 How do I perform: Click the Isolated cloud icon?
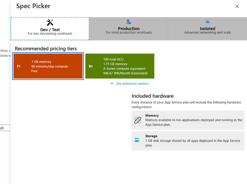[208, 22]
